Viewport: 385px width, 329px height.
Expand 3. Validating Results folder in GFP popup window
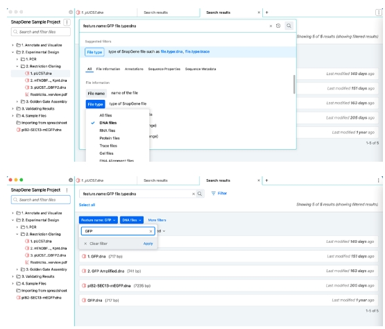12,276
